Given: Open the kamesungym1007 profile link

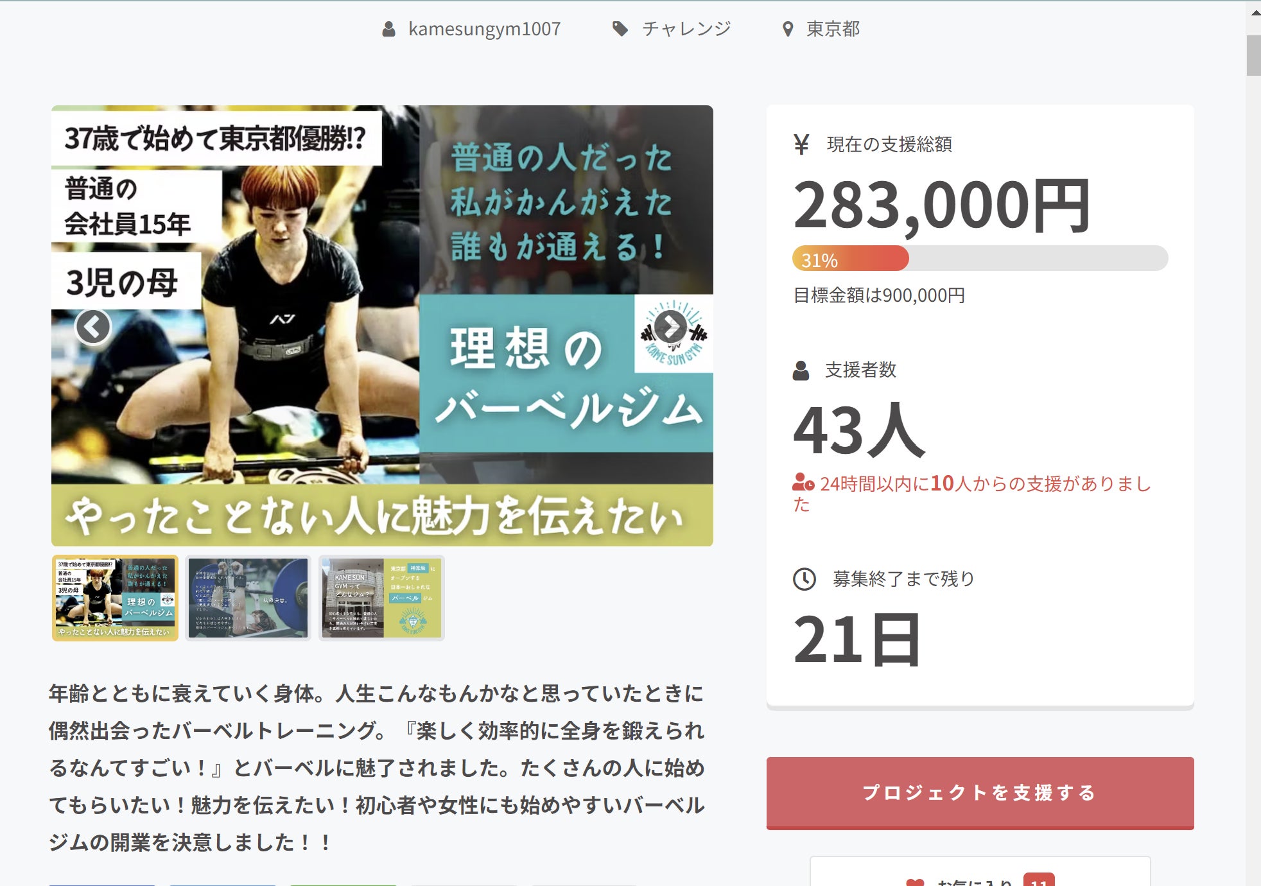Looking at the screenshot, I should point(485,29).
